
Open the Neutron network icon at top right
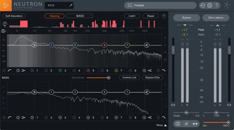pyautogui.click(x=227, y=5)
